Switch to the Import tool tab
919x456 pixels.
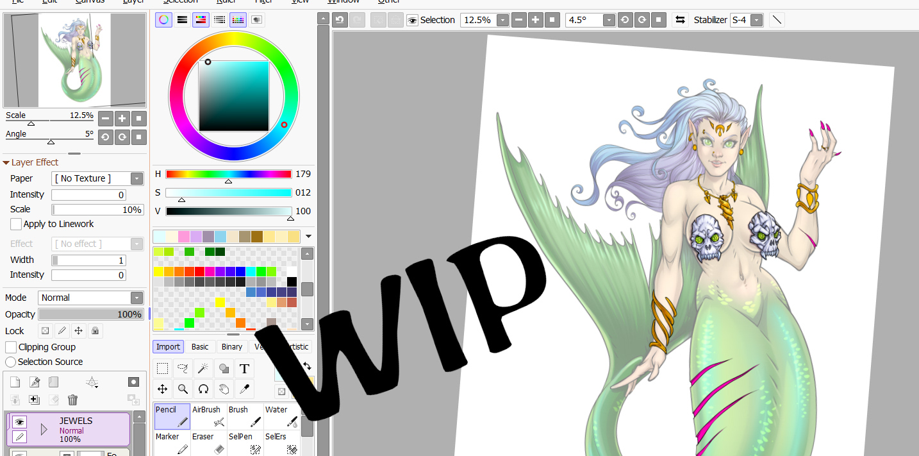click(169, 346)
